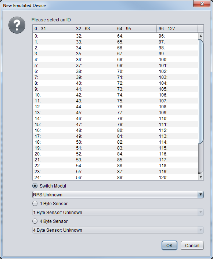This screenshot has height=259, width=213.
Task: Click the 0 - 31 column header
Action: pos(53,29)
